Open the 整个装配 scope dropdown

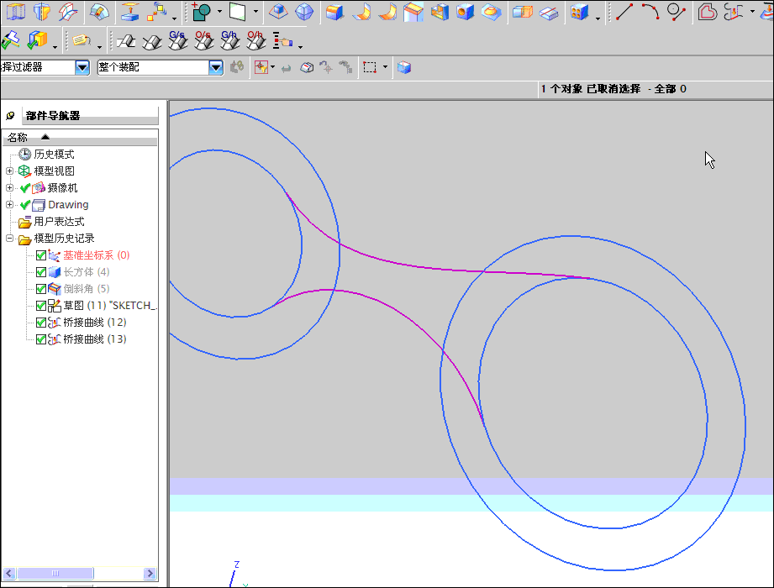(216, 67)
